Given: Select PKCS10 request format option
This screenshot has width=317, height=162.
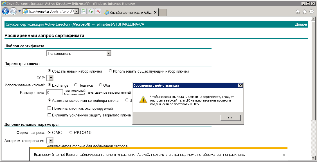Looking at the screenshot, I should [71, 132].
